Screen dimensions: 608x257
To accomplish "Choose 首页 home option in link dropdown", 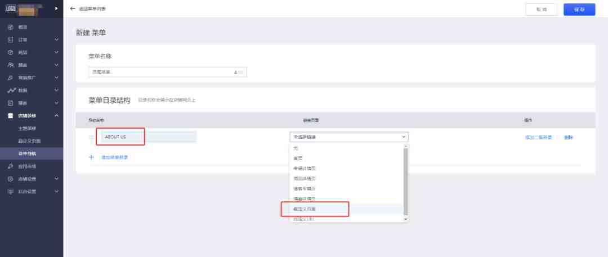I will pos(346,159).
